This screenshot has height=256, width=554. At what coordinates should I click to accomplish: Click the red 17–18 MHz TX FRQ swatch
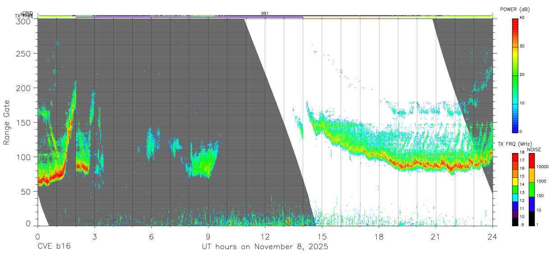pyautogui.click(x=515, y=157)
